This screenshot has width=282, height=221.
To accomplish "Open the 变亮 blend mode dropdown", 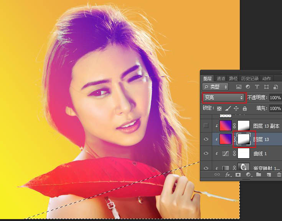I will pos(224,98).
